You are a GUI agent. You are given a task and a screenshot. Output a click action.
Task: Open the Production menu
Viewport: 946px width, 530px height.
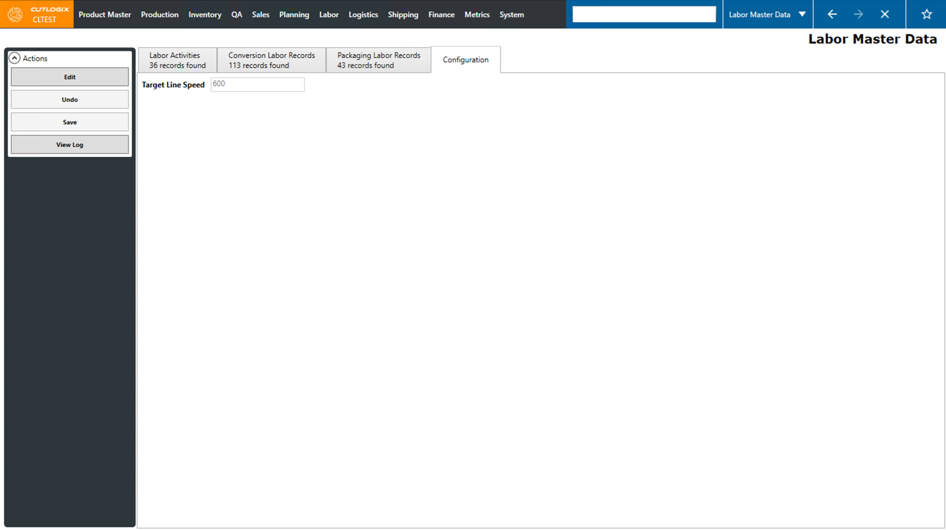[160, 14]
